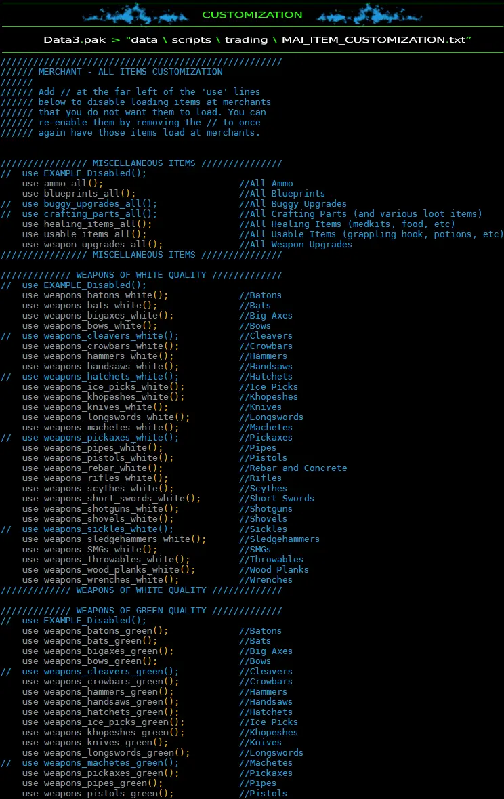Image resolution: width=504 pixels, height=799 pixels.
Task: Click the Data3.pak text in the path
Action: 72,39
